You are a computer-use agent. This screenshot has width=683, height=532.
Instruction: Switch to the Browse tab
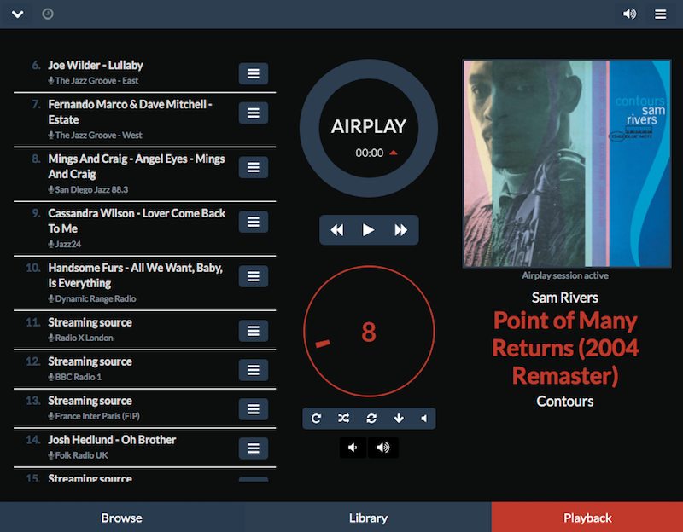[122, 518]
